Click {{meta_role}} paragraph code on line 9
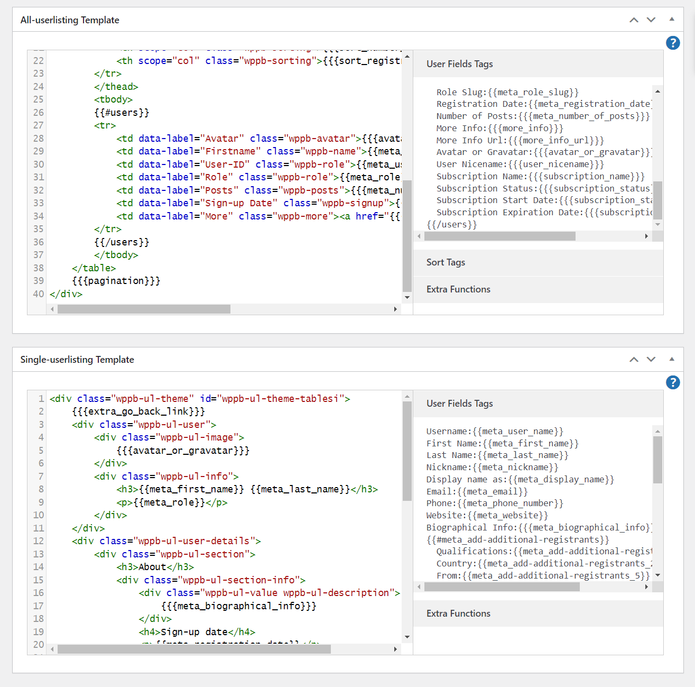 pos(172,502)
